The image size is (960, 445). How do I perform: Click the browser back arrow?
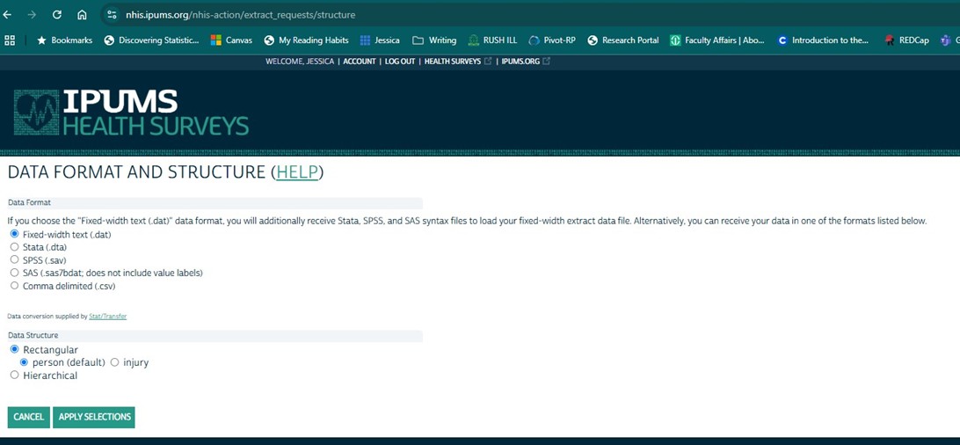pos(8,15)
